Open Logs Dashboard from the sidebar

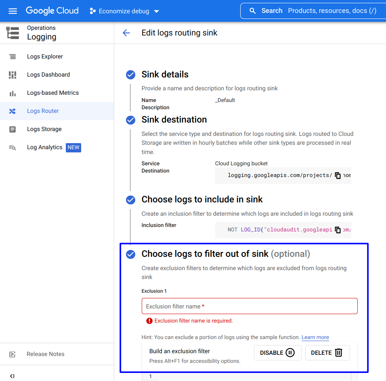click(57, 75)
